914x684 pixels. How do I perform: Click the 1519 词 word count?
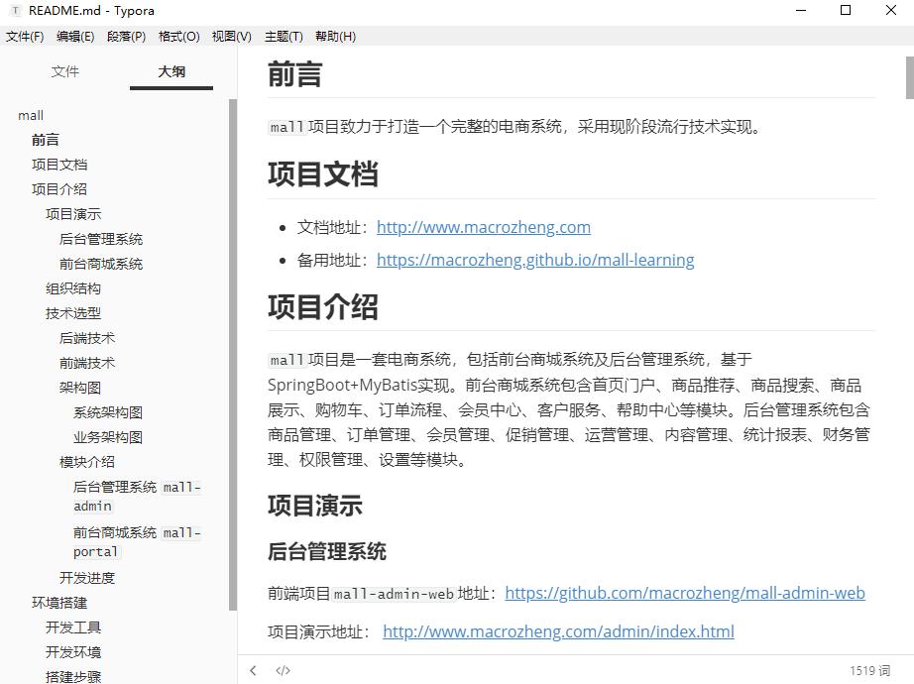869,670
